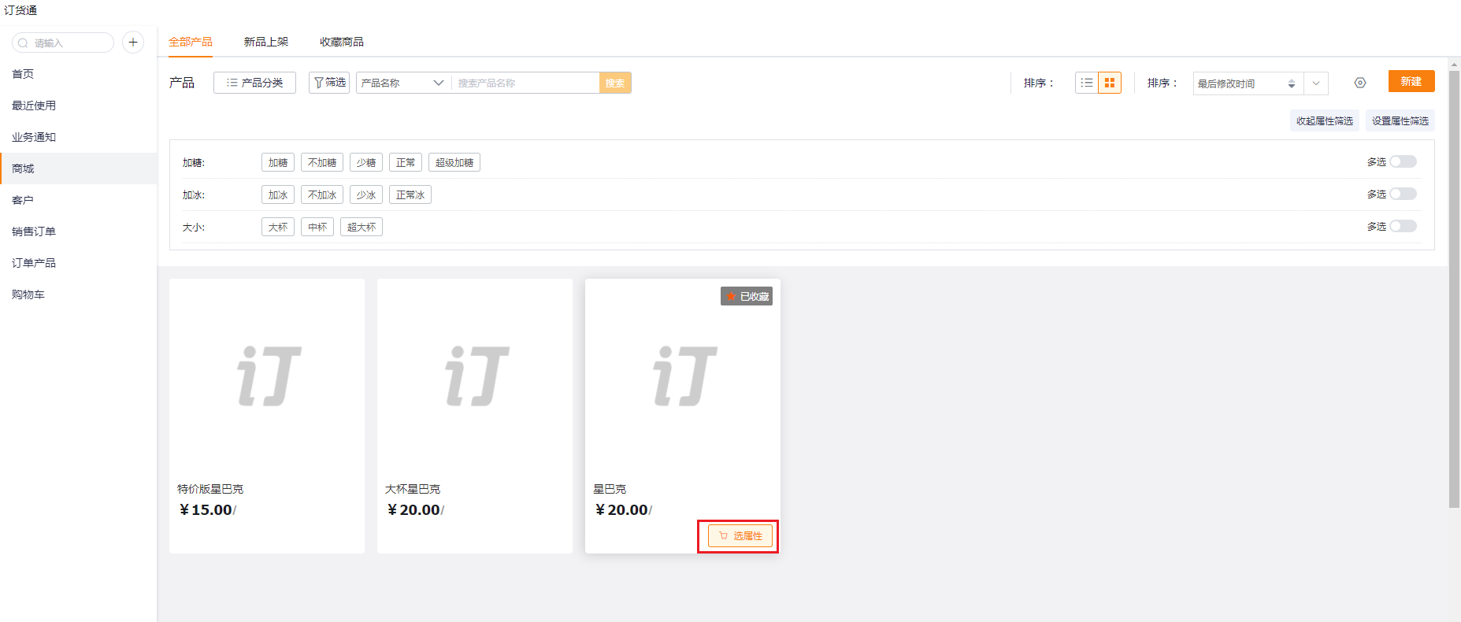Toggle 多选 switch for the 加冰 row

point(1403,194)
